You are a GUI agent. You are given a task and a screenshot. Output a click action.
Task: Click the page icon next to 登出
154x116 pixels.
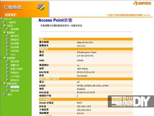tap(5, 95)
